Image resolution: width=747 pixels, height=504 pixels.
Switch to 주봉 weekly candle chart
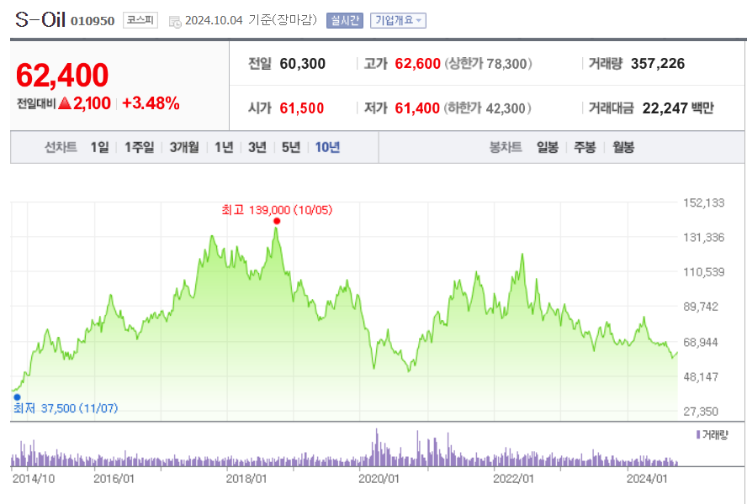pos(585,147)
